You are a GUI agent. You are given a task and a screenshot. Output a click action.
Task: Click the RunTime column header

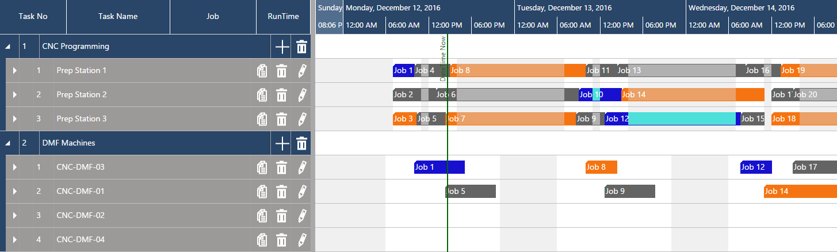[283, 17]
